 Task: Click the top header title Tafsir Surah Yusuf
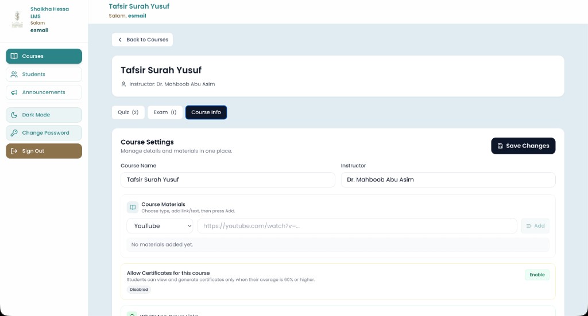139,6
